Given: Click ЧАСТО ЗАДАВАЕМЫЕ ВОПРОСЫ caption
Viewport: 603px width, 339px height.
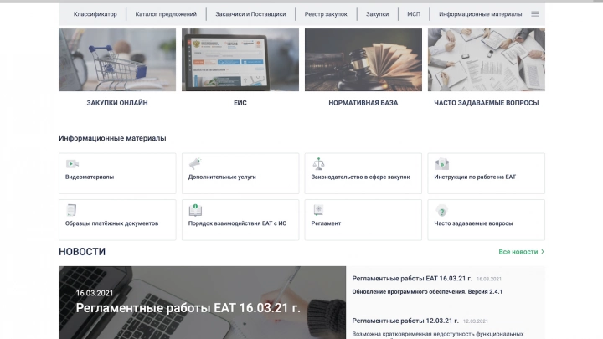Looking at the screenshot, I should [487, 103].
